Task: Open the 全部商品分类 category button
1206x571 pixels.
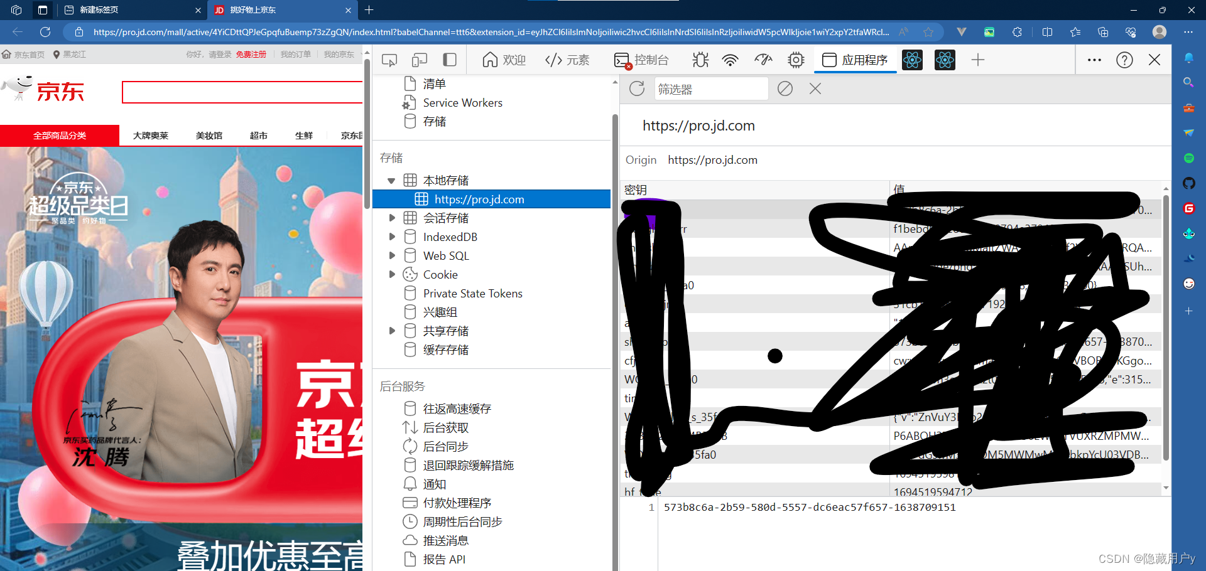Action: pos(60,135)
